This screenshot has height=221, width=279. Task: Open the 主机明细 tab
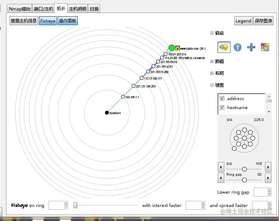77,9
